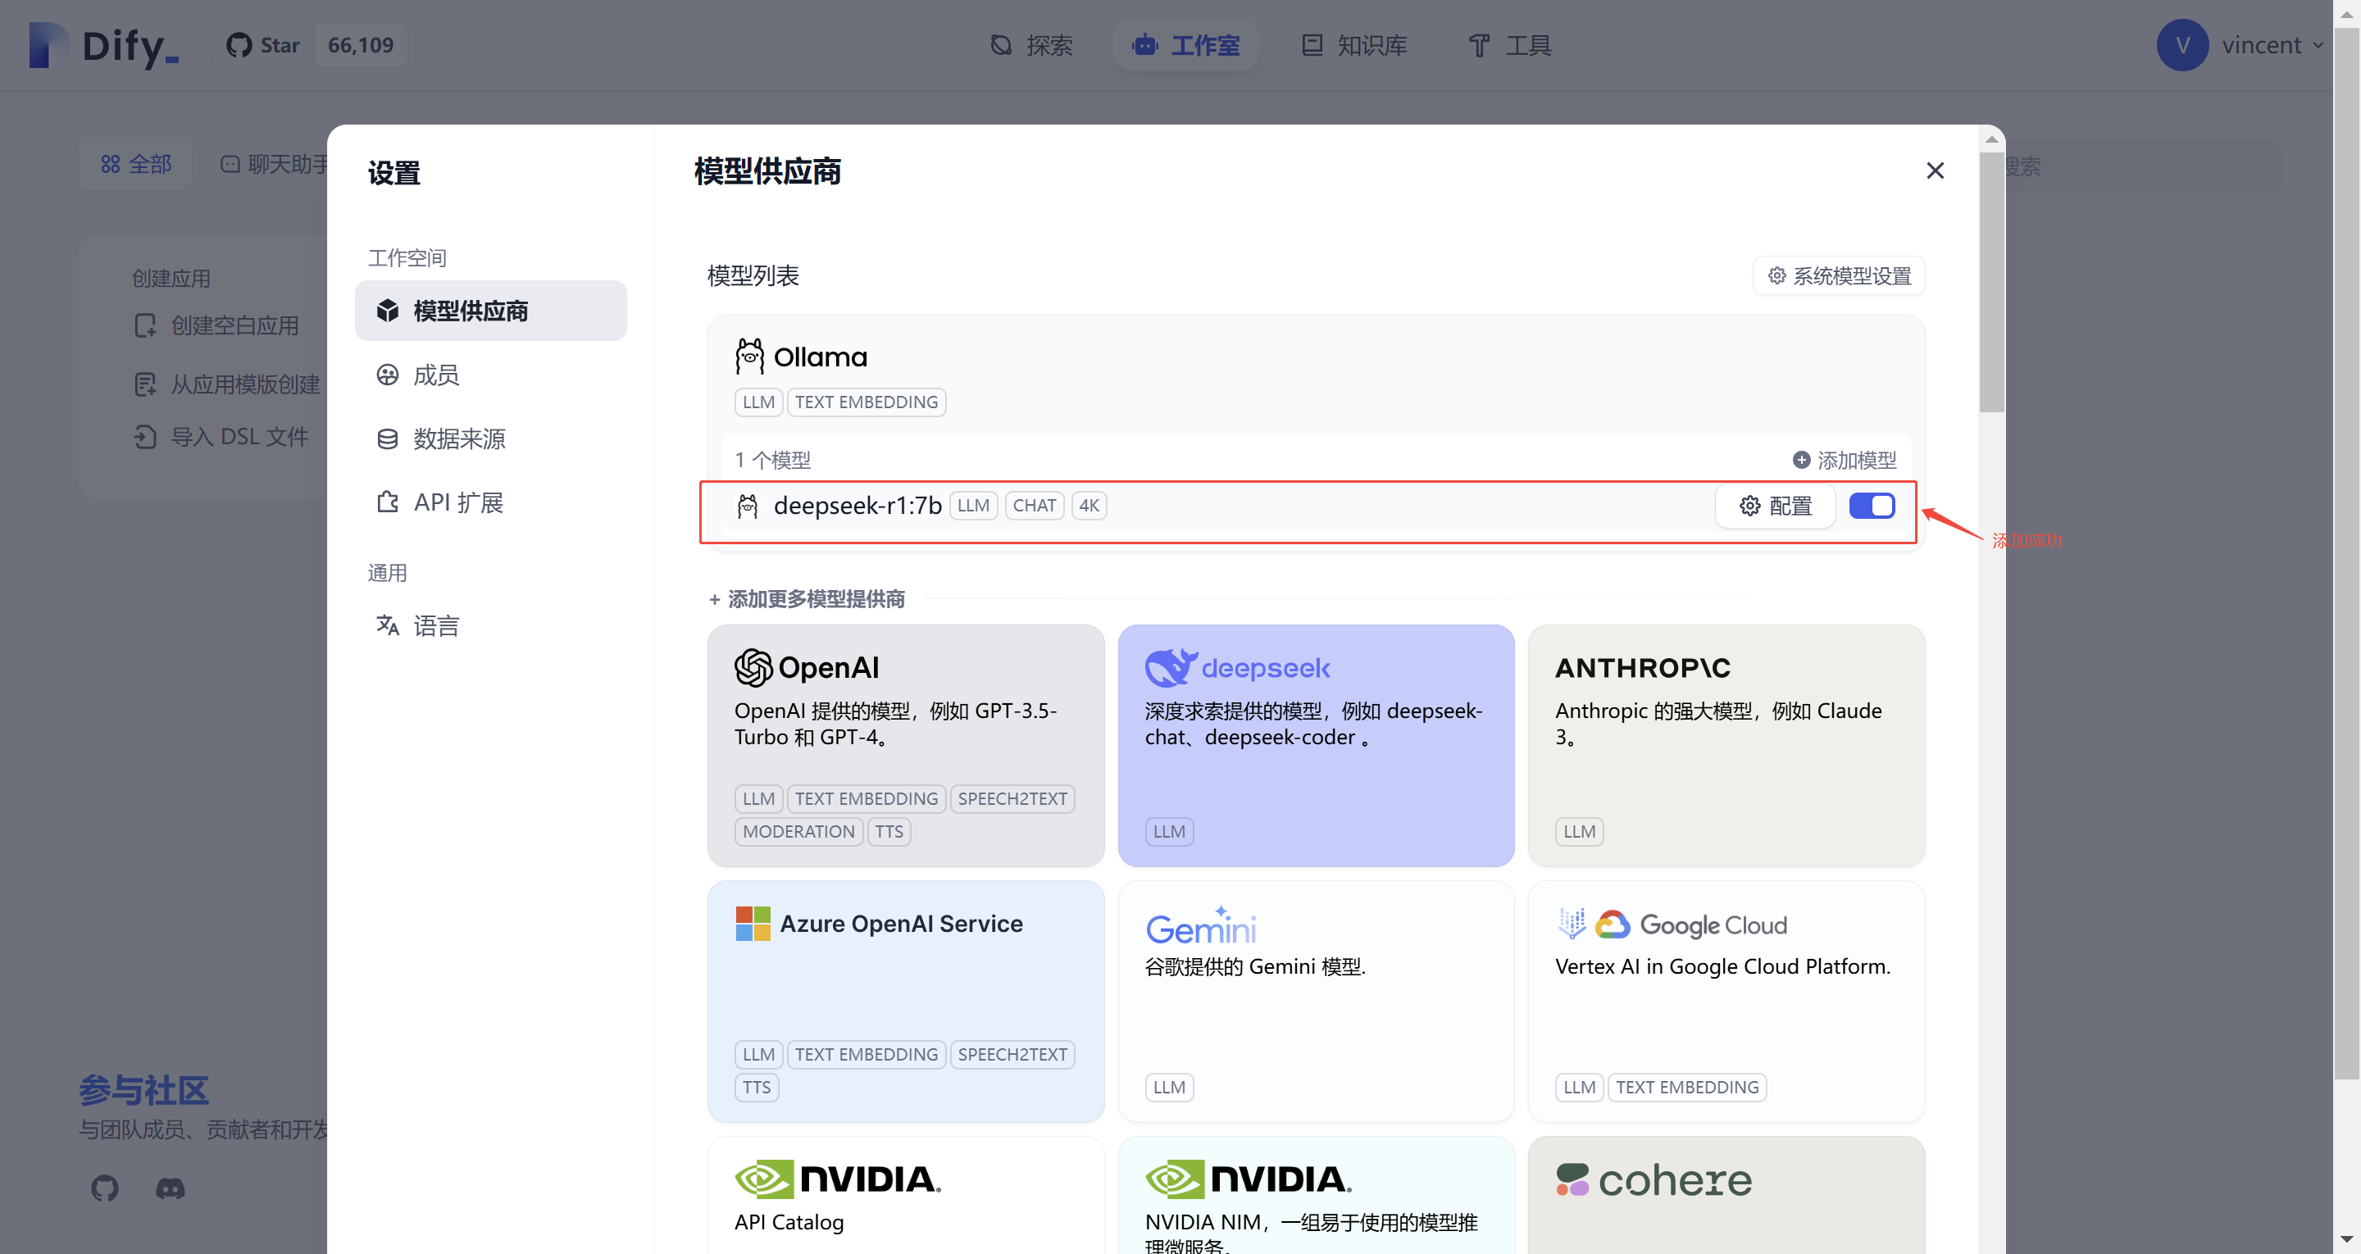Screen dimensions: 2361x1254
Task: Click the dialog scrollbar thumb
Action: point(1990,282)
